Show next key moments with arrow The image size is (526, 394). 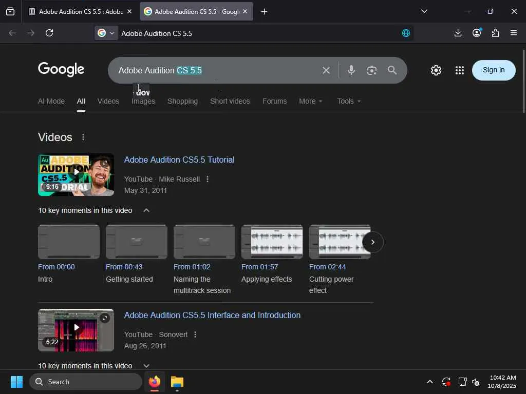[x=373, y=242]
